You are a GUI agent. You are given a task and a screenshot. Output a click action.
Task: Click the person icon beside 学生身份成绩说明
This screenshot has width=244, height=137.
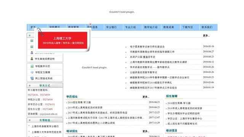pyautogui.click(x=32, y=59)
